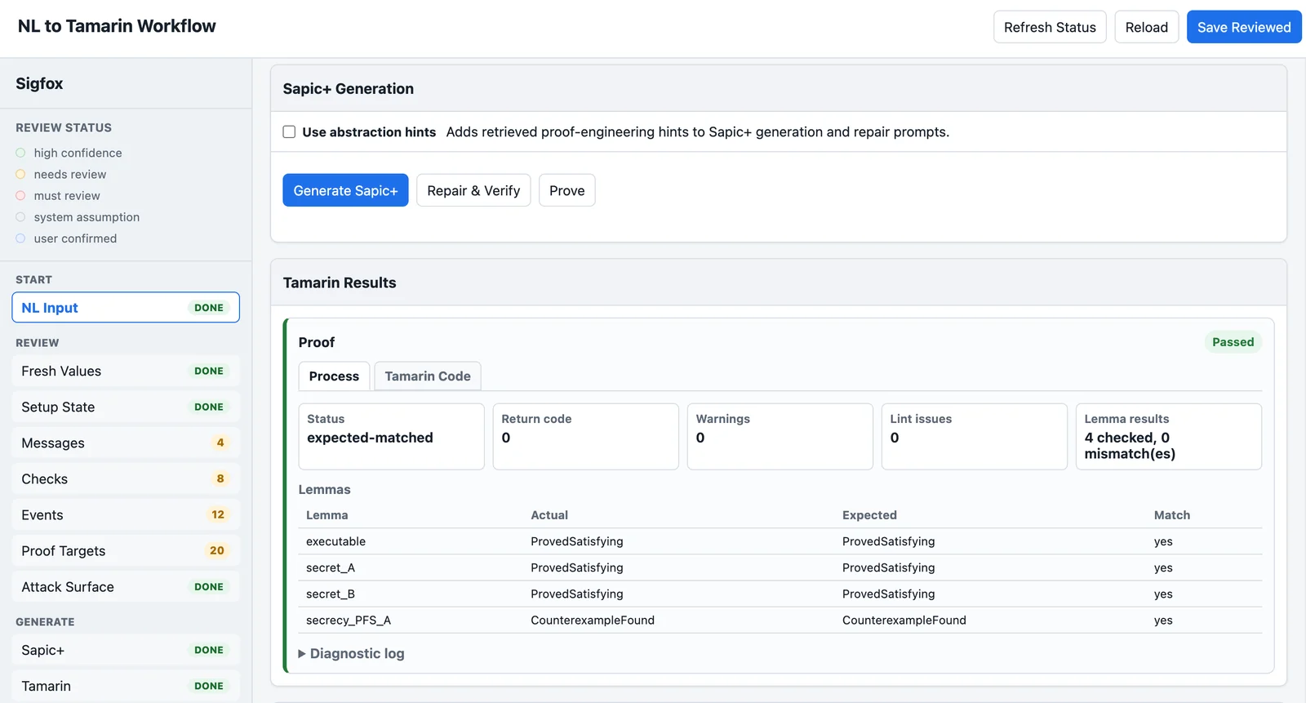This screenshot has height=703, width=1306.
Task: Click the Refresh Status button
Action: (x=1050, y=27)
